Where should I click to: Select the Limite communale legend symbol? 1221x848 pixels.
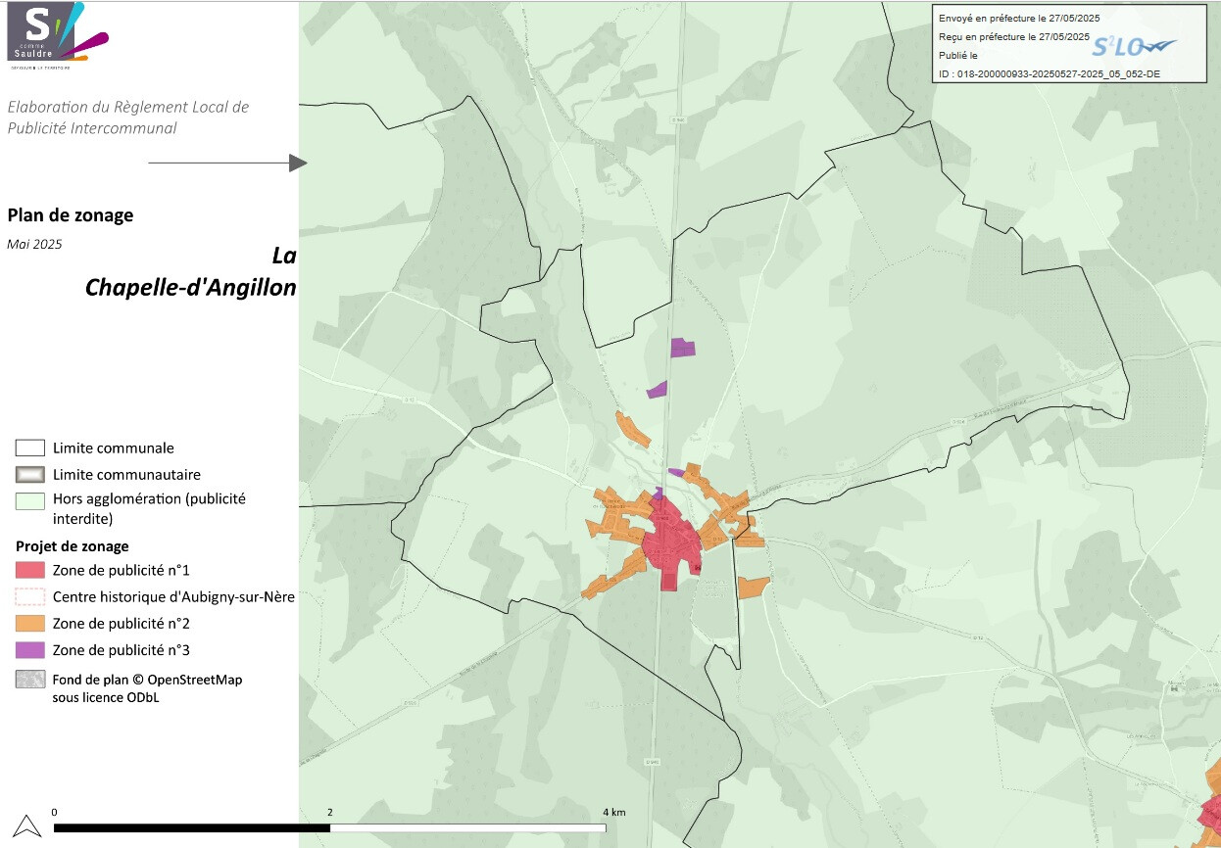click(x=29, y=448)
